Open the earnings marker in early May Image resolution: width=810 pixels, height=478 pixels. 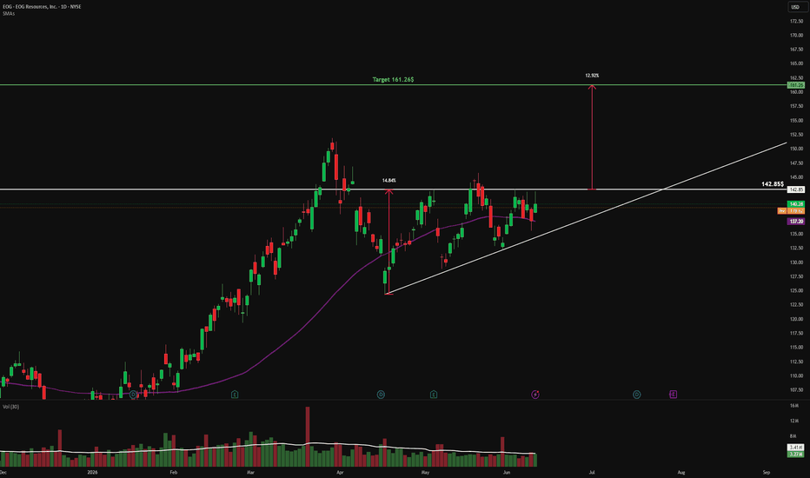tap(434, 395)
